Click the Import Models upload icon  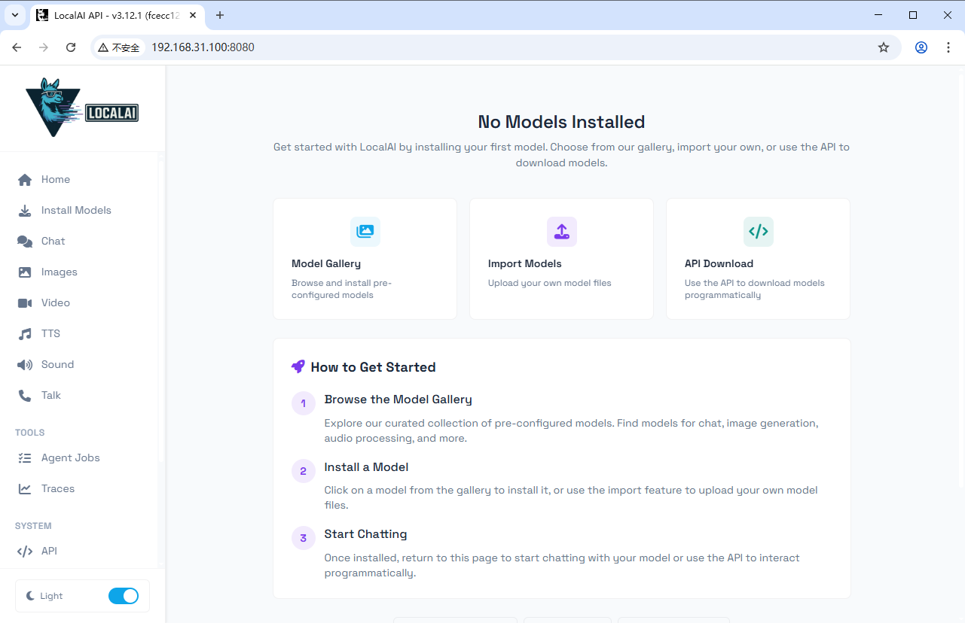pos(562,232)
